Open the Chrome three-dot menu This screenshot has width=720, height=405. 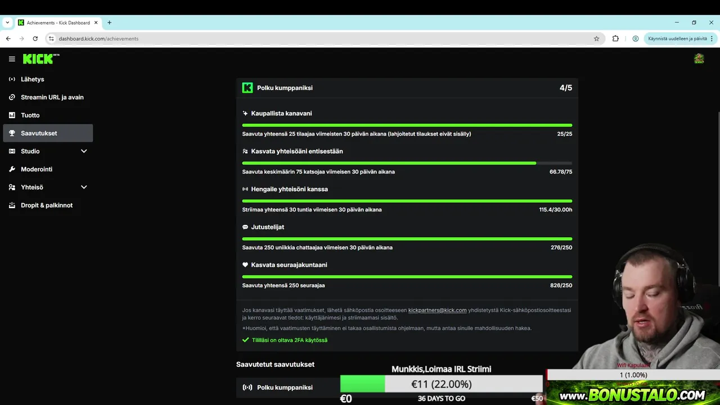click(x=712, y=39)
